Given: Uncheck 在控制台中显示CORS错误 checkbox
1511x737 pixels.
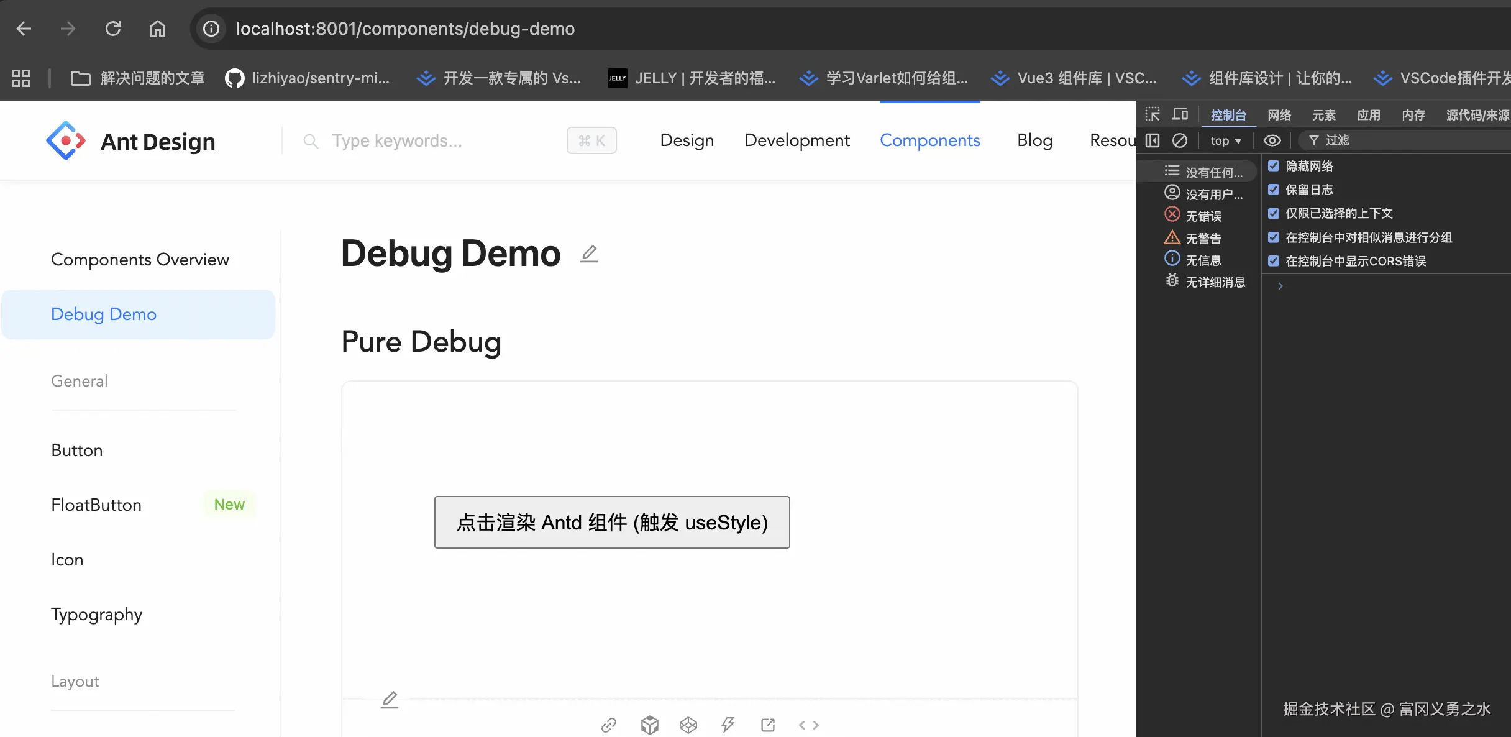Looking at the screenshot, I should tap(1274, 261).
